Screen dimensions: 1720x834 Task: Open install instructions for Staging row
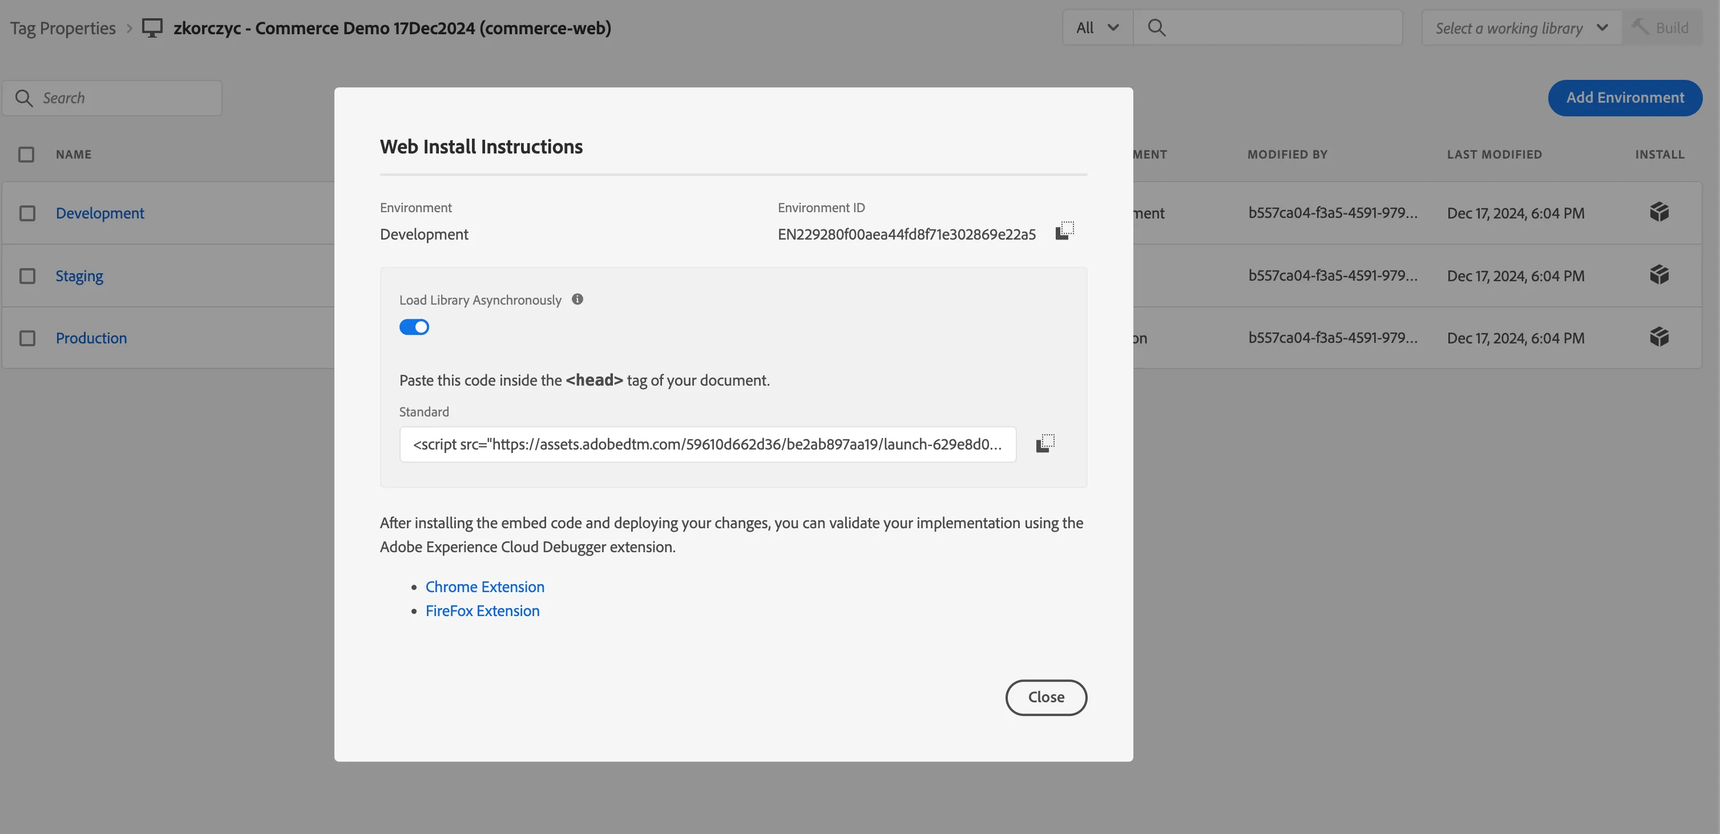pos(1660,275)
